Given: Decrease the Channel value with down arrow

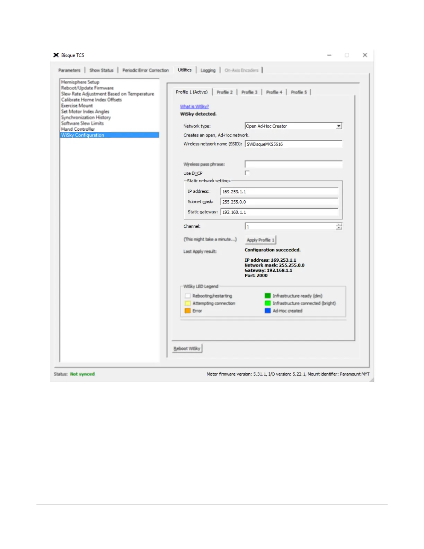Looking at the screenshot, I should pos(339,228).
